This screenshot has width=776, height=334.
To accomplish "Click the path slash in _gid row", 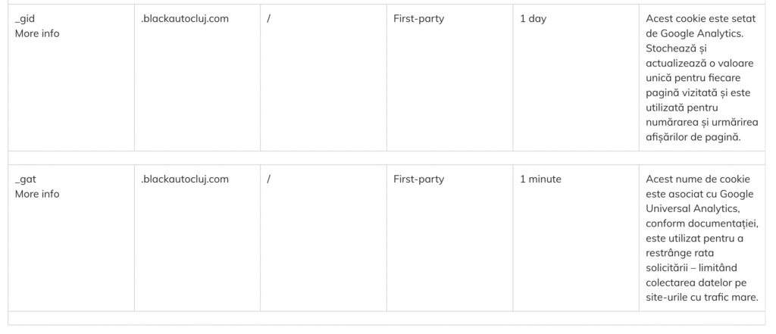I will click(269, 19).
